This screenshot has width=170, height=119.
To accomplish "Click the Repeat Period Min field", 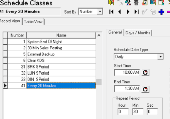I will pos(138,111).
